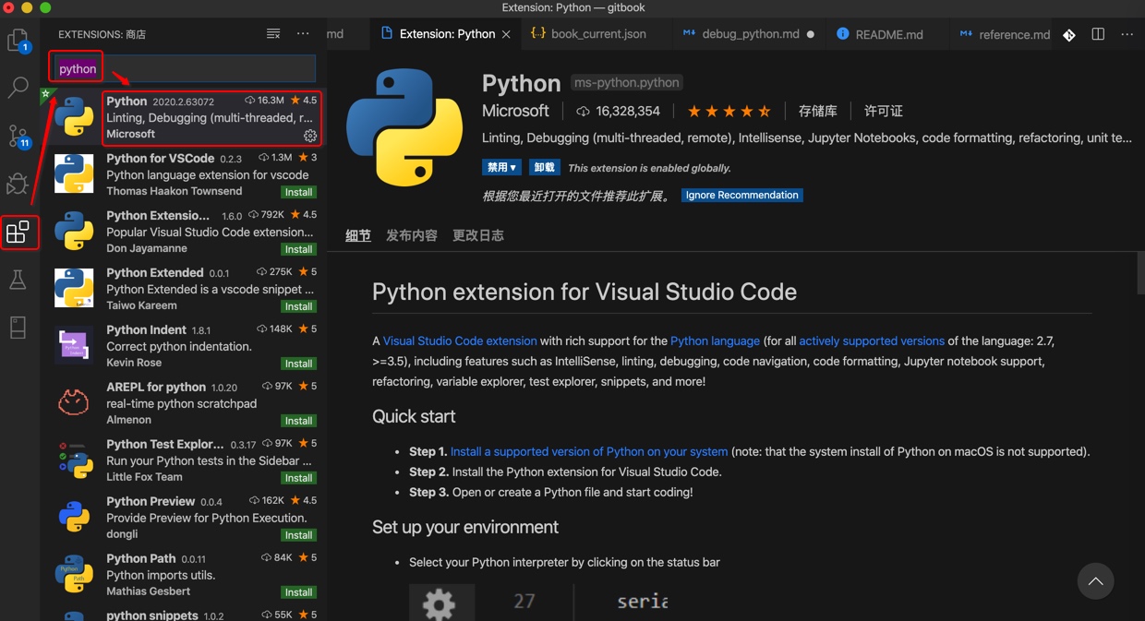The image size is (1145, 621).
Task: Install Python Test Explorer extension
Action: (298, 478)
